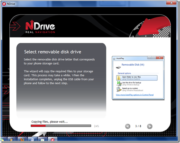Click the 'General options' label in AutoPlay
The image size is (180, 143).
click(x=124, y=73)
